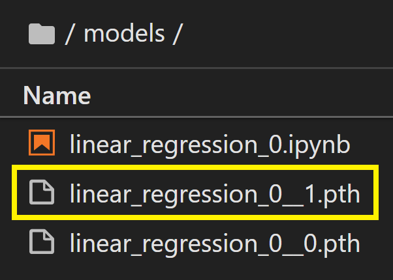
Task: Click the trailing slash after models
Action: [x=176, y=35]
